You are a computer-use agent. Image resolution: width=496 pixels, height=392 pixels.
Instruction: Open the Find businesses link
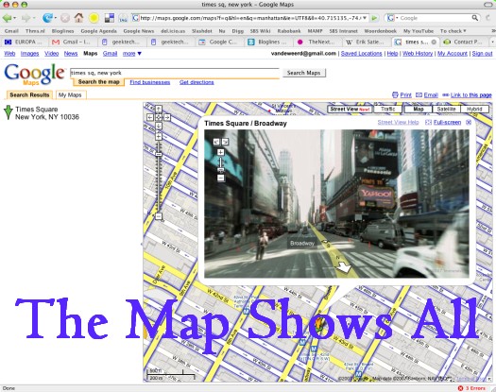(150, 82)
